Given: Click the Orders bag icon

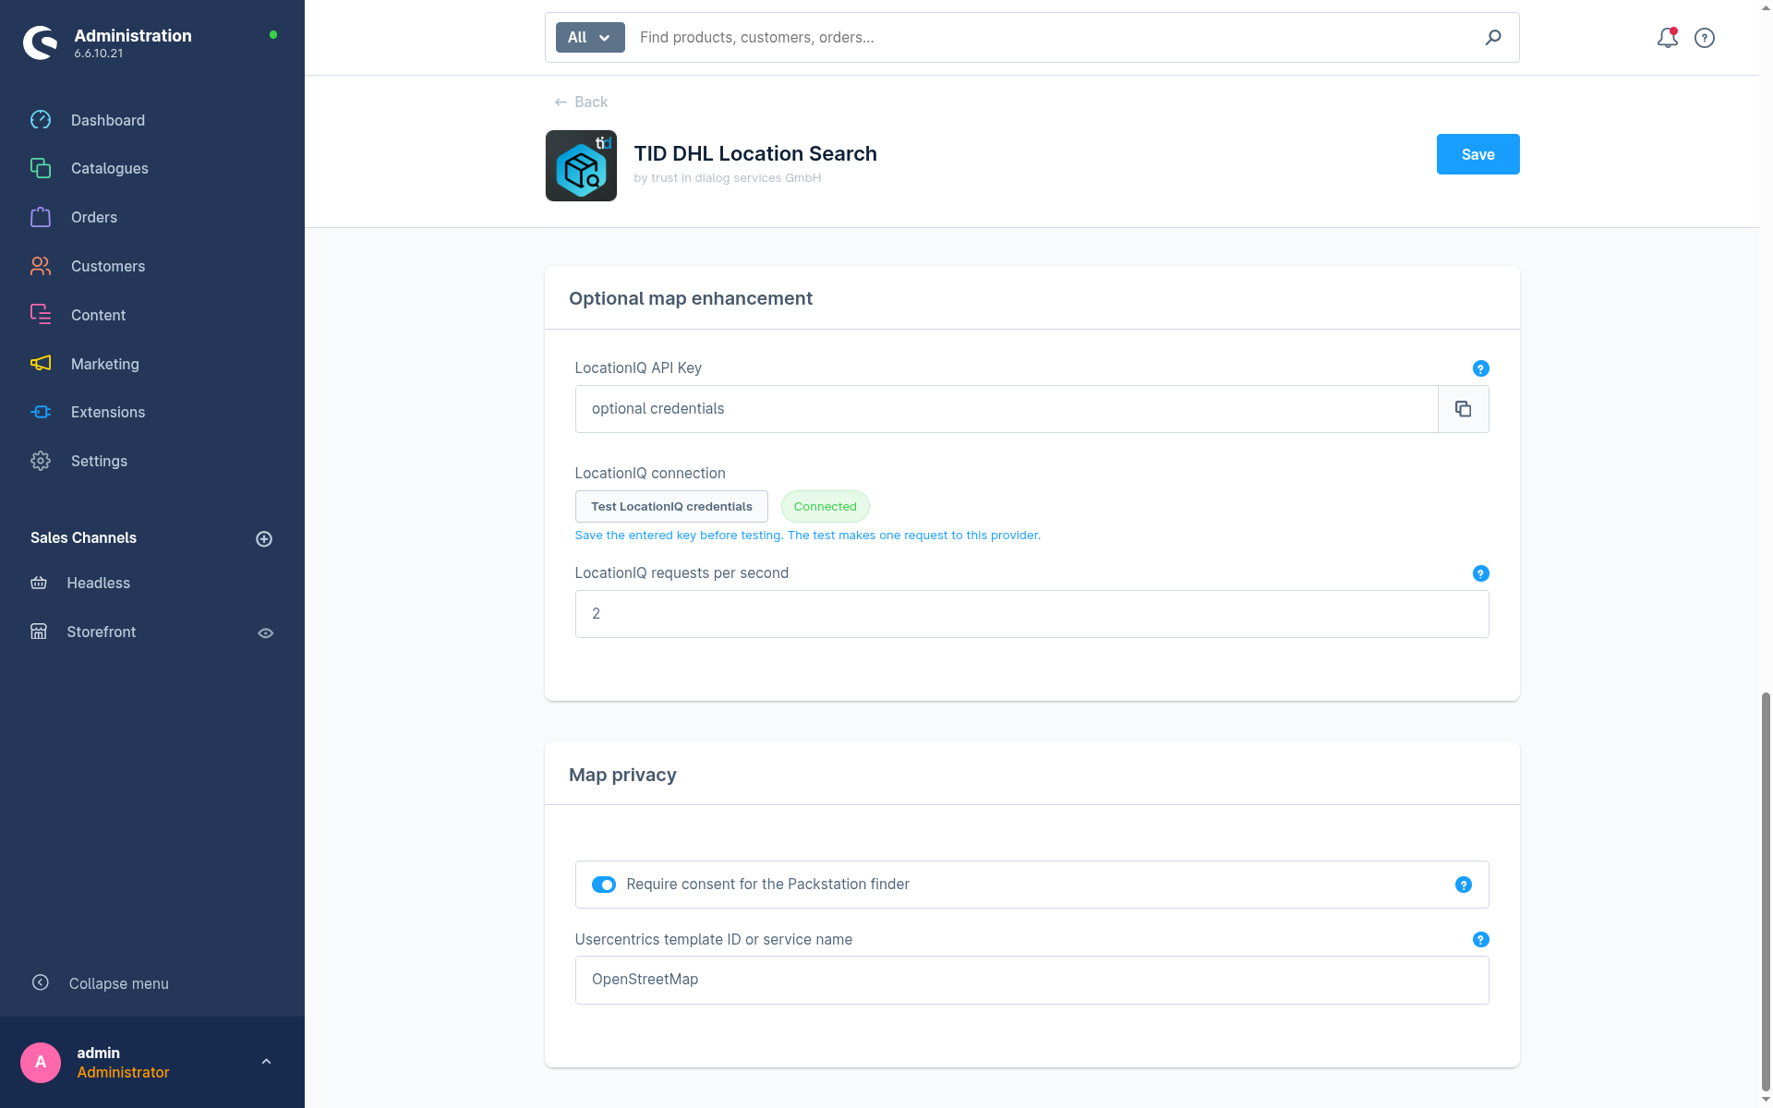Looking at the screenshot, I should coord(41,217).
